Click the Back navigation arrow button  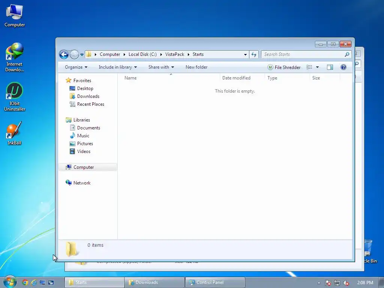click(x=64, y=54)
